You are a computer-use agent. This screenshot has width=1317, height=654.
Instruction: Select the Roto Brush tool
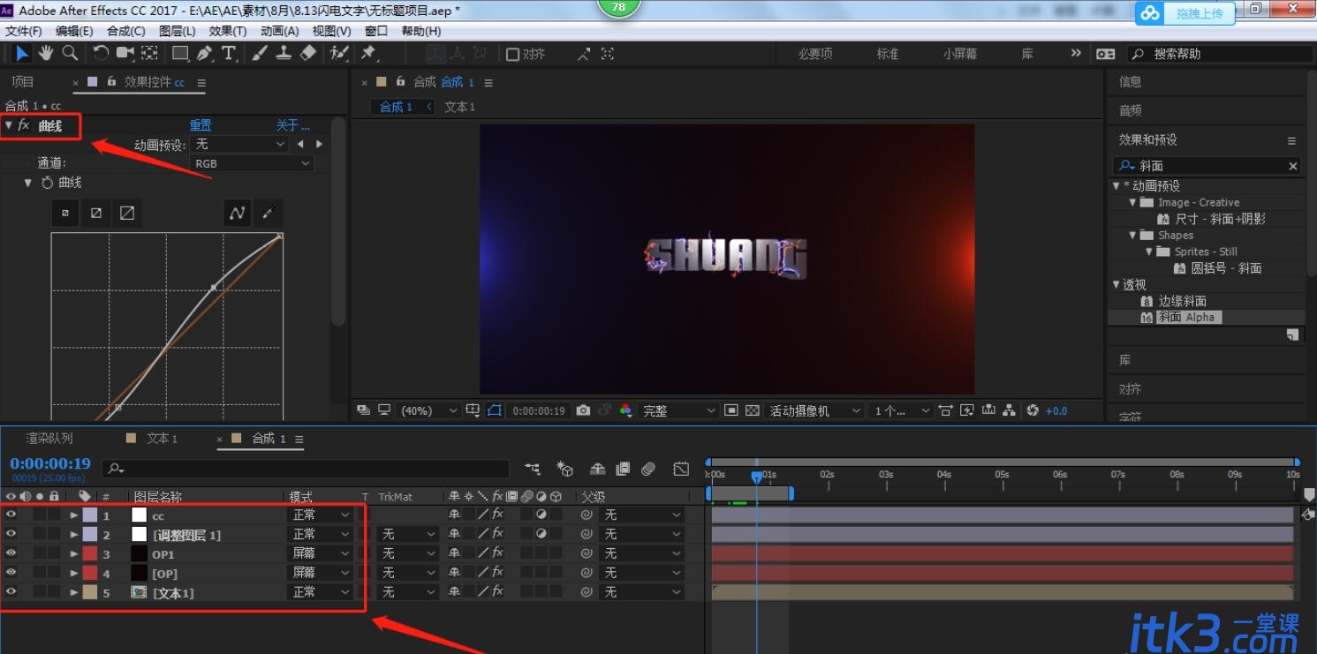pos(339,54)
